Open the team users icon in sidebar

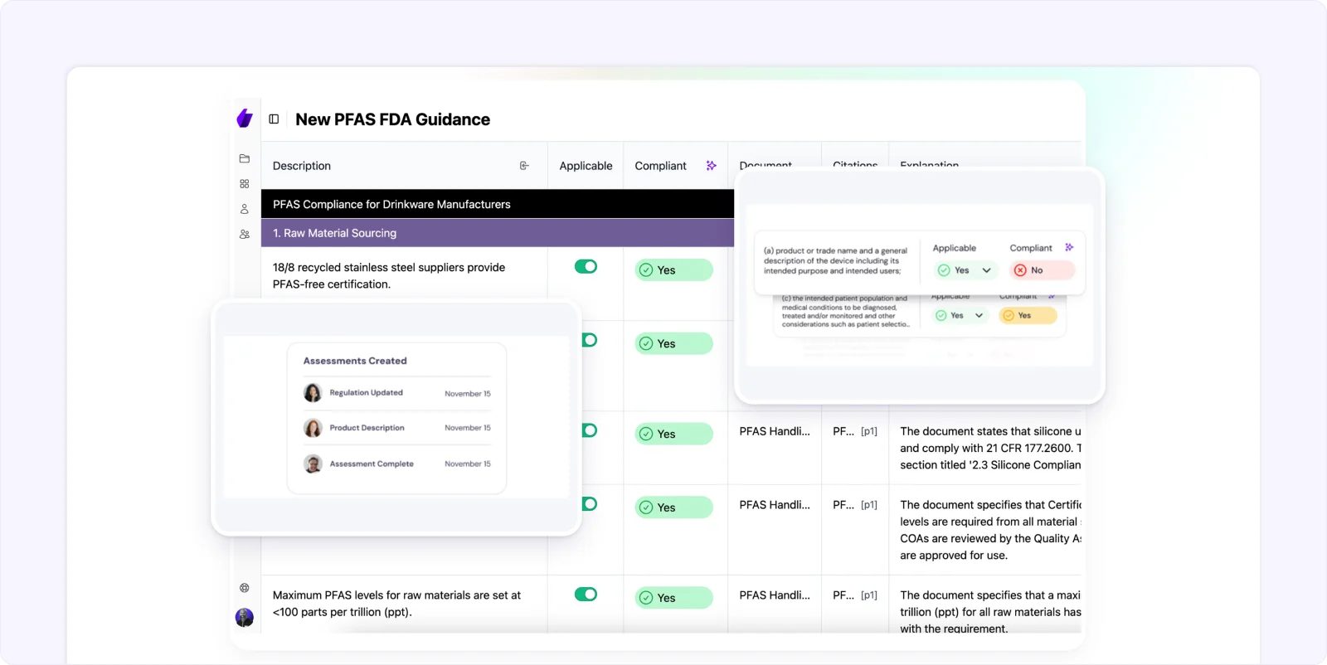tap(245, 235)
